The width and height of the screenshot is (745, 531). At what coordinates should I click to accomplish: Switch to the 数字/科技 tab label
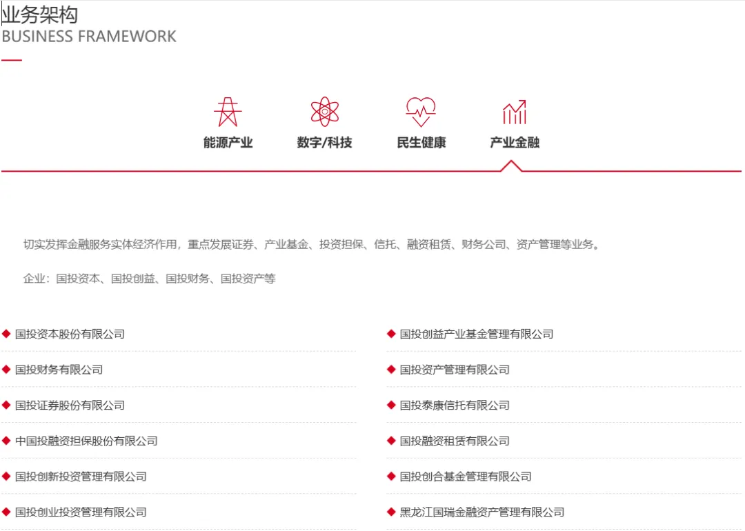click(x=324, y=143)
